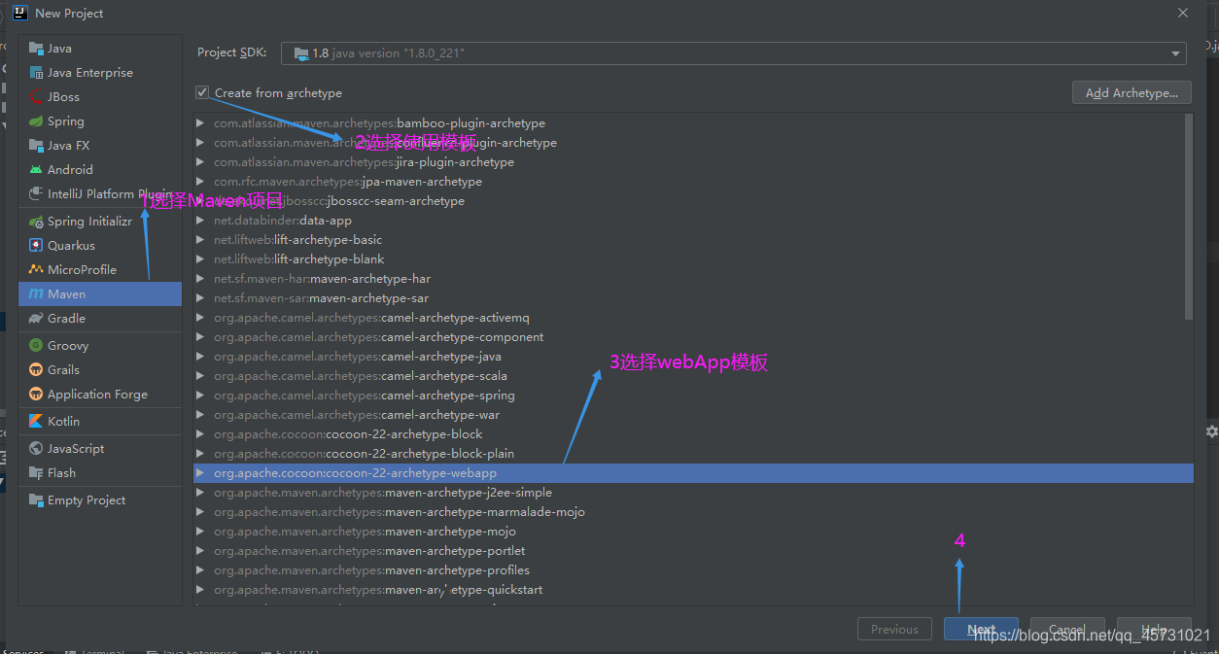Image resolution: width=1219 pixels, height=654 pixels.
Task: Select Application Forge category
Action: tap(100, 395)
